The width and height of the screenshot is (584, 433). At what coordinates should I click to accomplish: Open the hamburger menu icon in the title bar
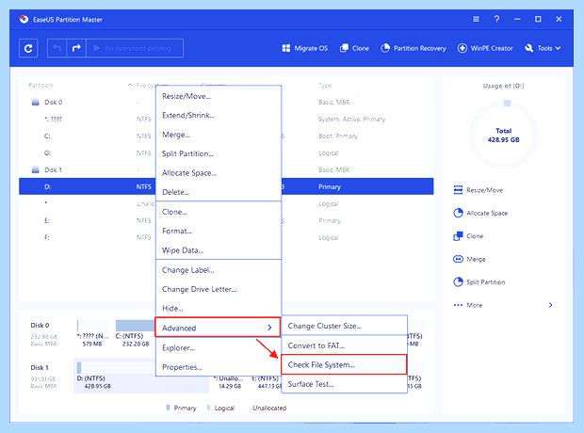476,19
